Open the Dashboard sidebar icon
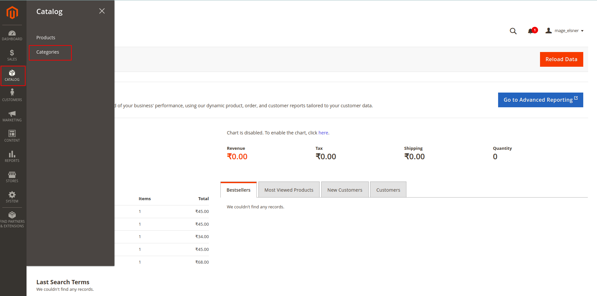 pyautogui.click(x=12, y=35)
